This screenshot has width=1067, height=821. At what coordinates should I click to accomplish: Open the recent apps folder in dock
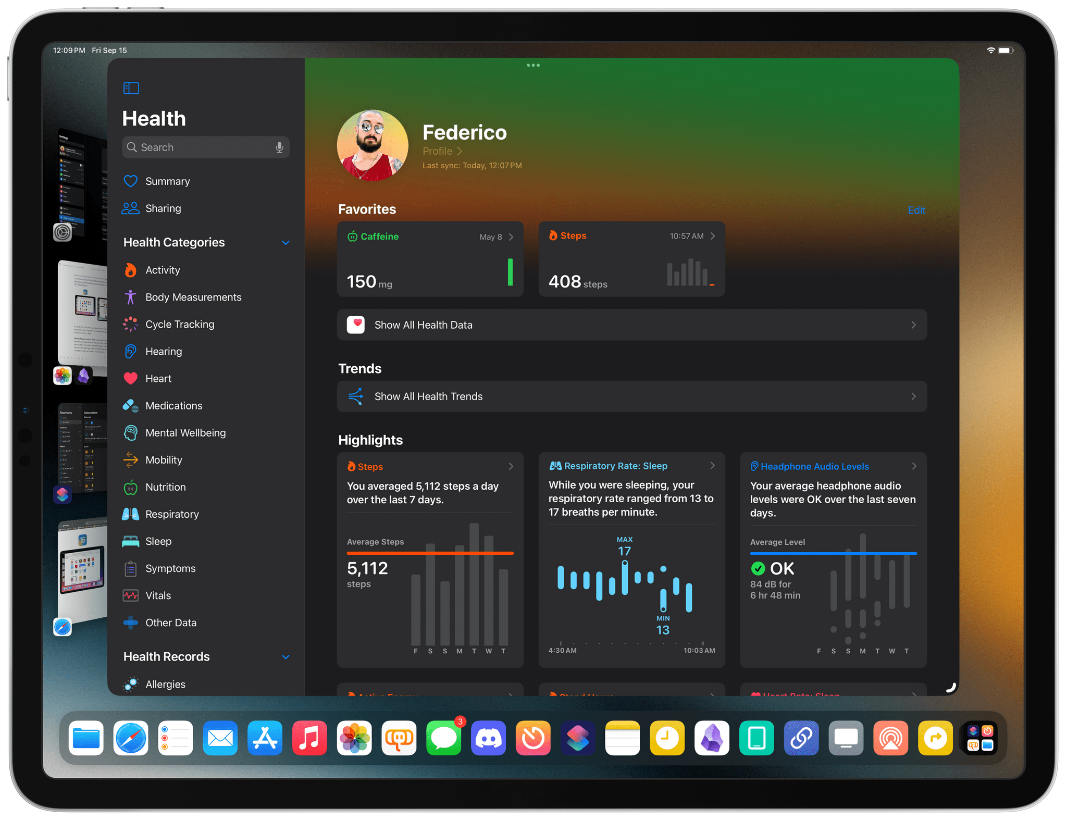[980, 738]
